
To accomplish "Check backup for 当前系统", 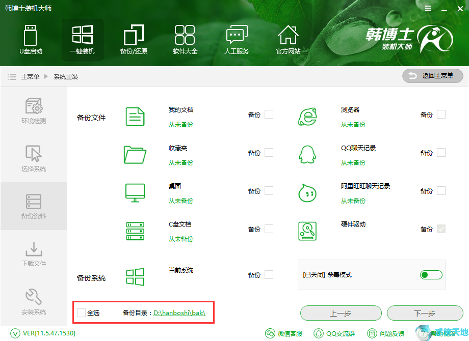I will [269, 275].
